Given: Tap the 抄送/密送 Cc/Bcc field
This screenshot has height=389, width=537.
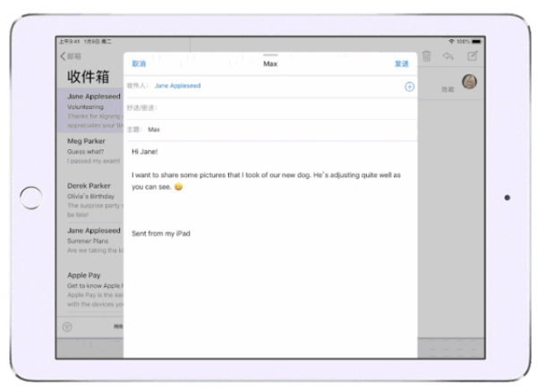Looking at the screenshot, I should click(268, 108).
